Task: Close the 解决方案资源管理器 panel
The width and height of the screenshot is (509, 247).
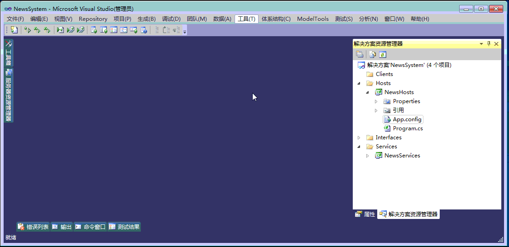Action: pos(496,44)
